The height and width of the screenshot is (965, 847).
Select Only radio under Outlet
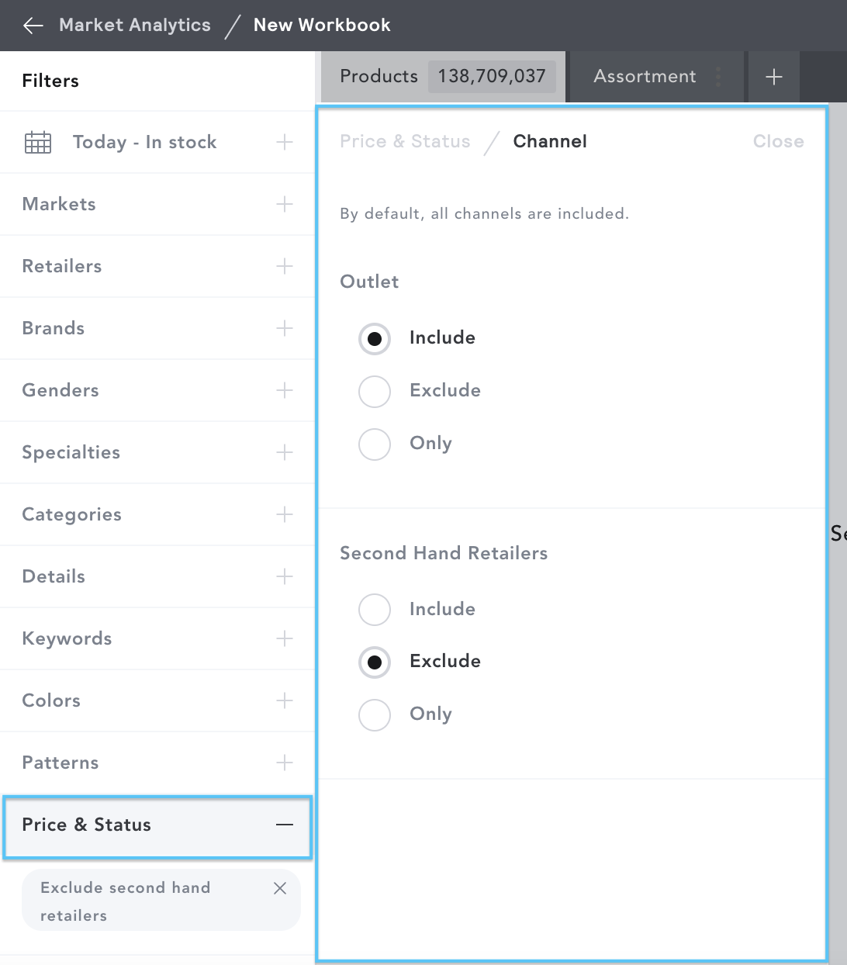pyautogui.click(x=375, y=444)
